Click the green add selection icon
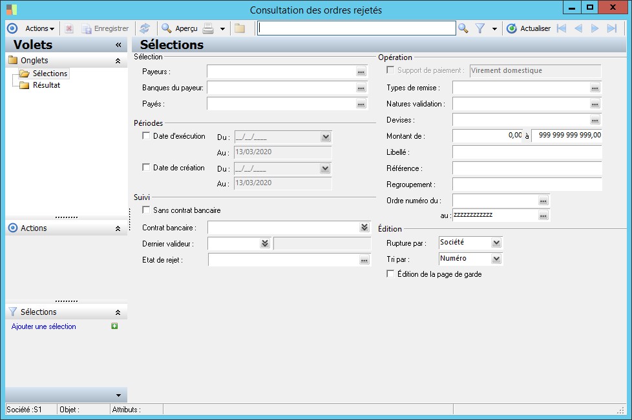632x420 pixels. 114,326
